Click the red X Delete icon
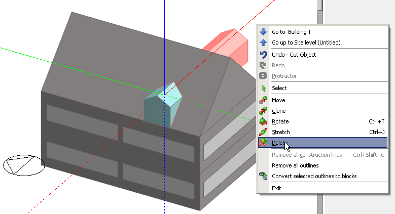 263,143
